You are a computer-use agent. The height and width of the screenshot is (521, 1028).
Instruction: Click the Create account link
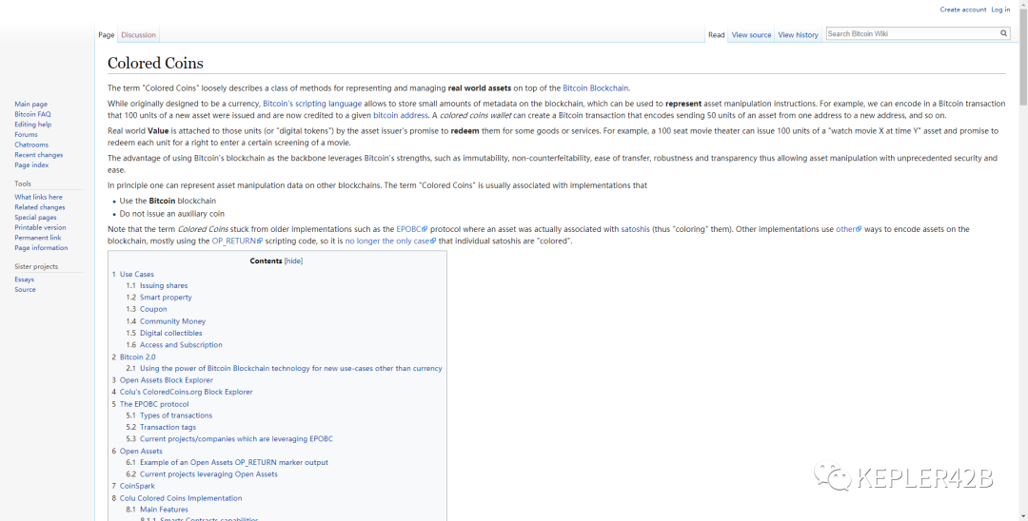962,10
